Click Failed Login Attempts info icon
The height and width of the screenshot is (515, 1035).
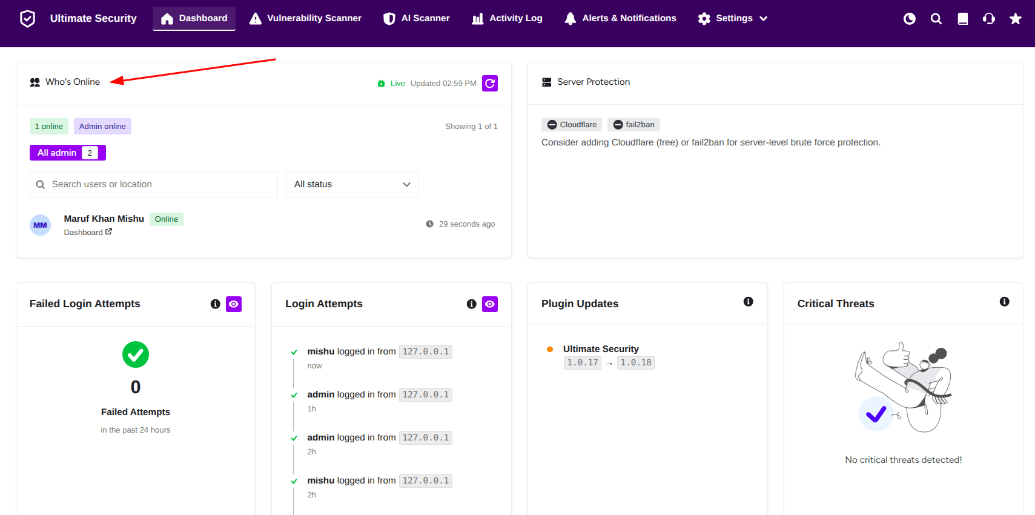click(x=215, y=304)
